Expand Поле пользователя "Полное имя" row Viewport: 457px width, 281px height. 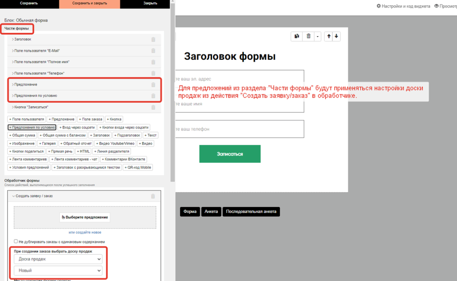84,62
